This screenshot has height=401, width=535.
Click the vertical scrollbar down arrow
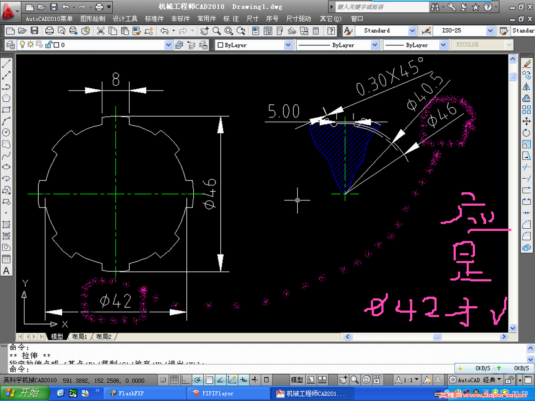coord(512,328)
